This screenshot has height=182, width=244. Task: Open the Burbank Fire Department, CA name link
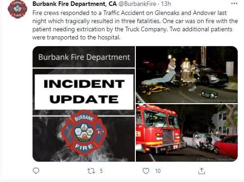pyautogui.click(x=75, y=4)
